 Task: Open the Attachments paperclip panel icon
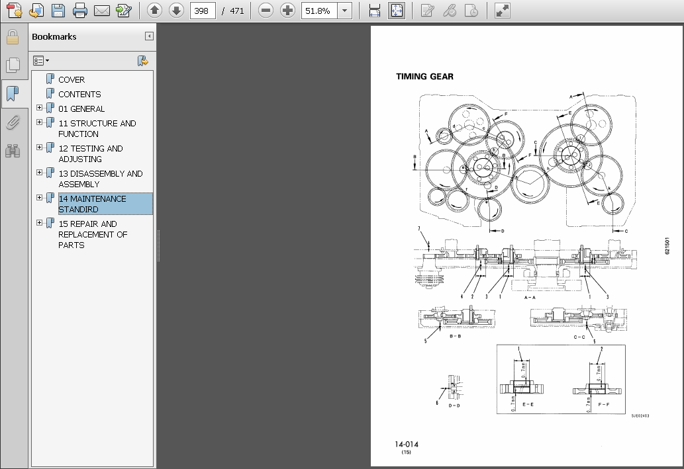pyautogui.click(x=13, y=122)
